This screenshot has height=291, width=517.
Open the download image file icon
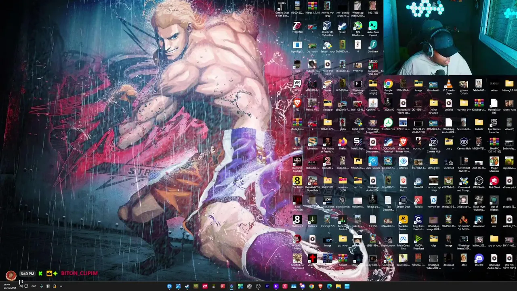pyautogui.click(x=448, y=260)
